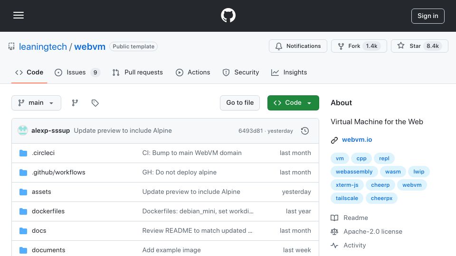Open commit hash 6493d81
456x256 pixels.
pyautogui.click(x=250, y=131)
